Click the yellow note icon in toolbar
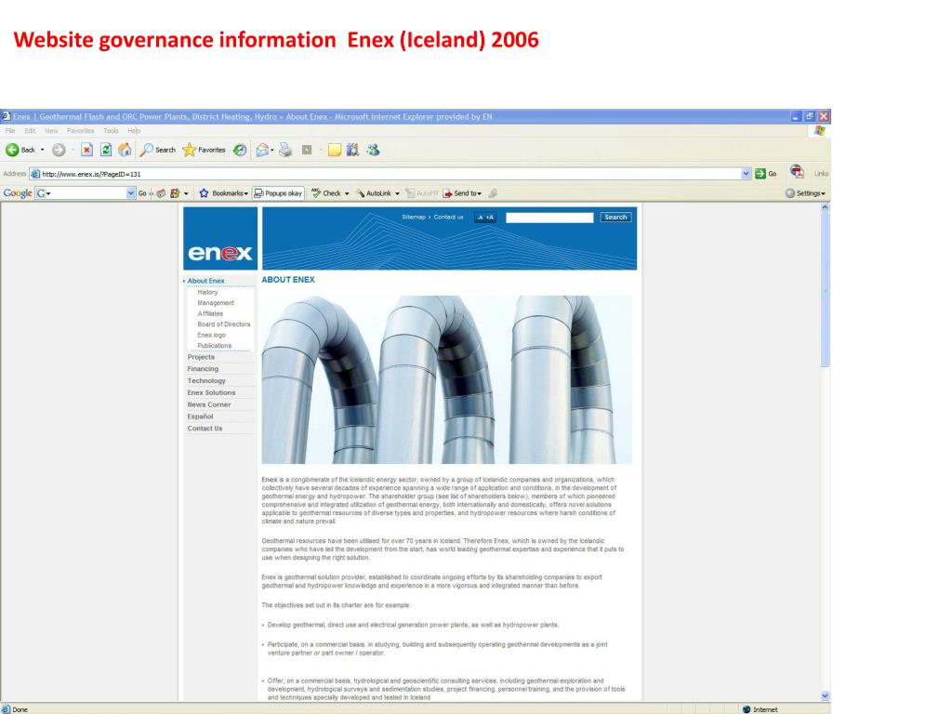Viewport: 952px width, 714px height. [x=335, y=150]
